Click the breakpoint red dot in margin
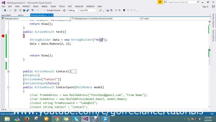 3,36
